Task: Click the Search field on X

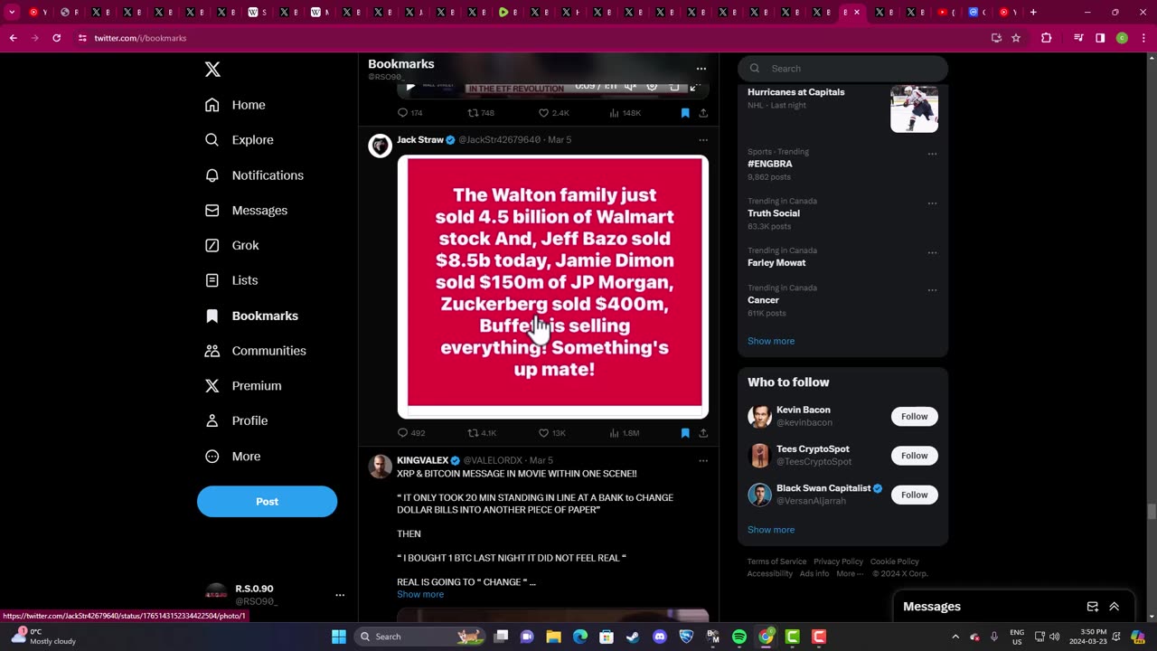Action: point(842,69)
